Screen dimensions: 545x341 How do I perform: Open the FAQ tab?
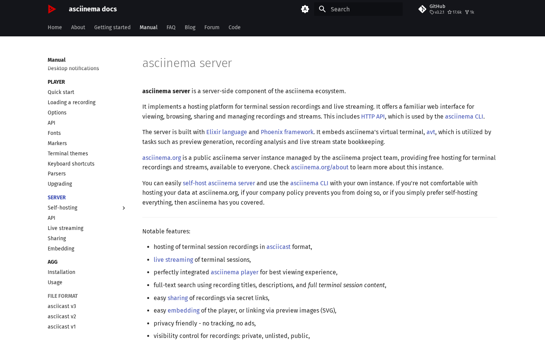click(x=171, y=27)
